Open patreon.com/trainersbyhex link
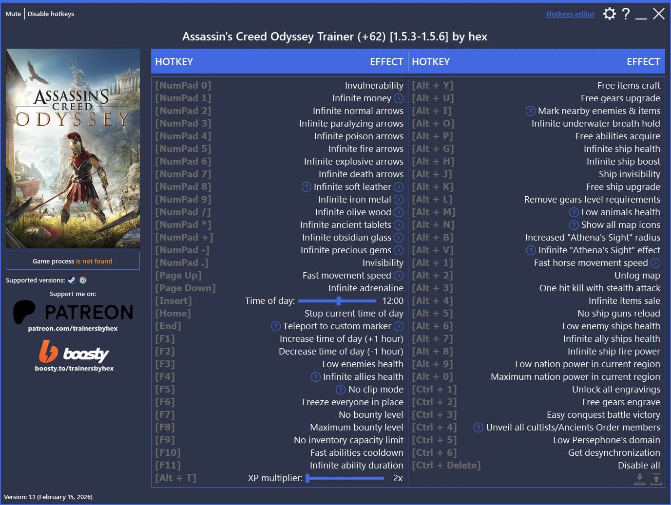The height and width of the screenshot is (505, 671). point(73,328)
